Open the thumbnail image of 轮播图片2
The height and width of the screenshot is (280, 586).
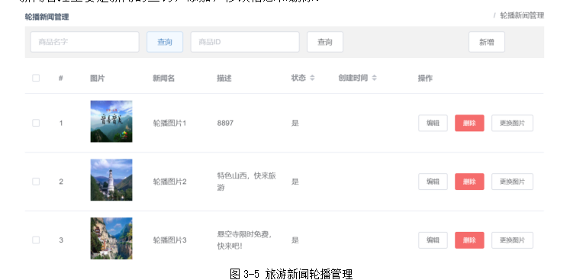pos(111,180)
